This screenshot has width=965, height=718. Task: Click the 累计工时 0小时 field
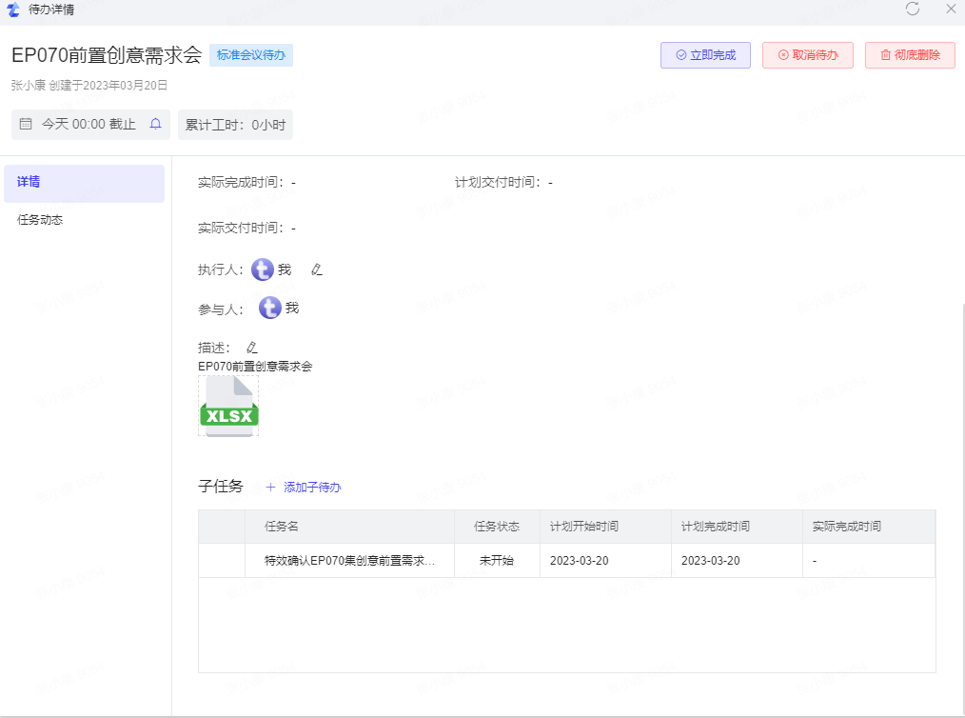[x=235, y=125]
